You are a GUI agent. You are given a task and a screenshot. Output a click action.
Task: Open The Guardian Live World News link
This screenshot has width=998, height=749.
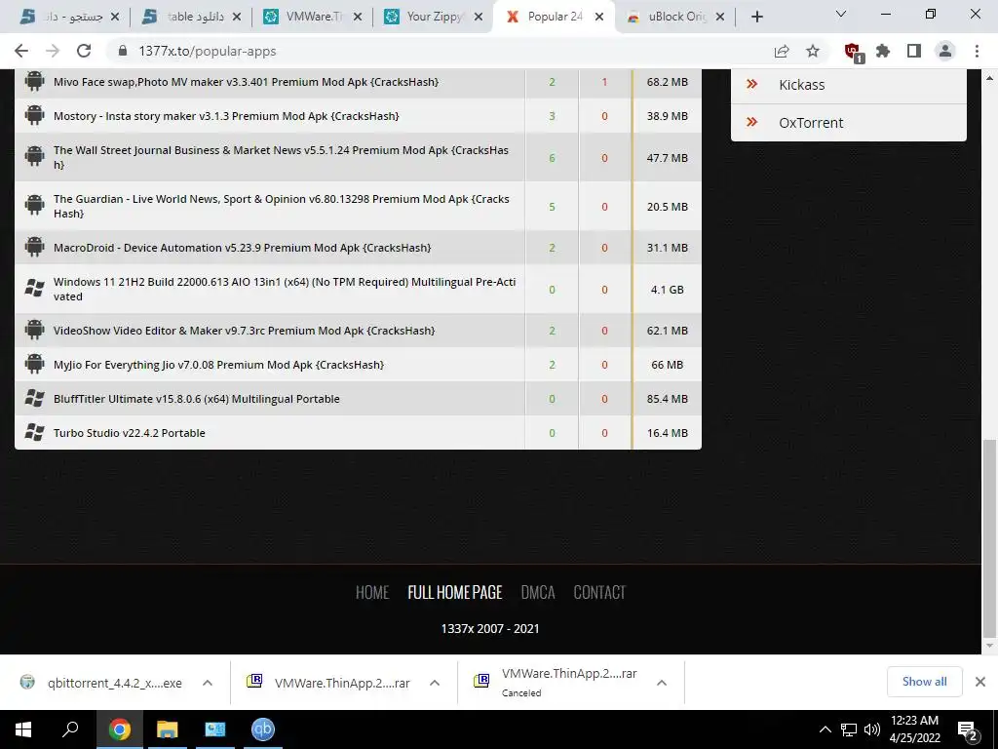pyautogui.click(x=282, y=207)
